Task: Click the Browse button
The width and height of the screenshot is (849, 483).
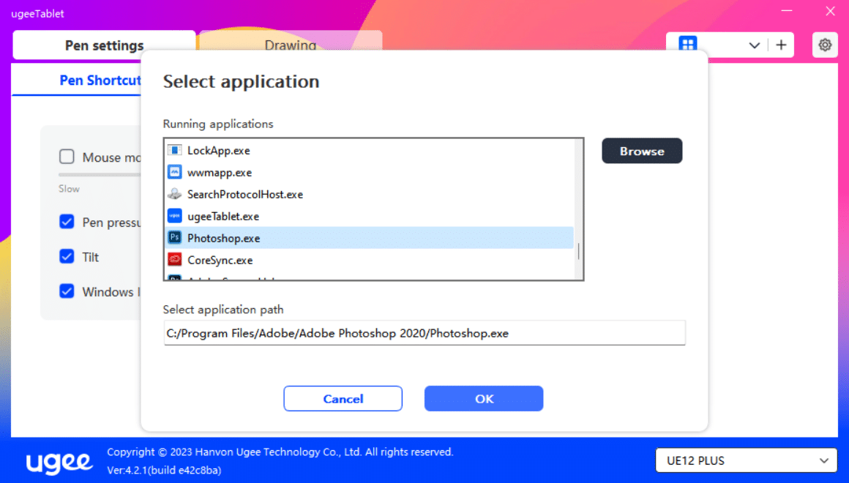Action: [642, 151]
